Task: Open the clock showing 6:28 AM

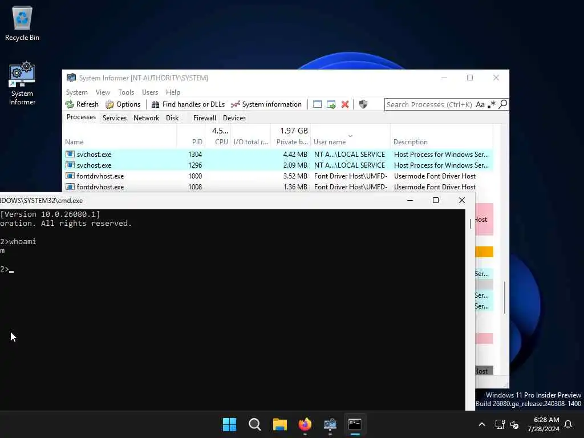Action: 543,424
